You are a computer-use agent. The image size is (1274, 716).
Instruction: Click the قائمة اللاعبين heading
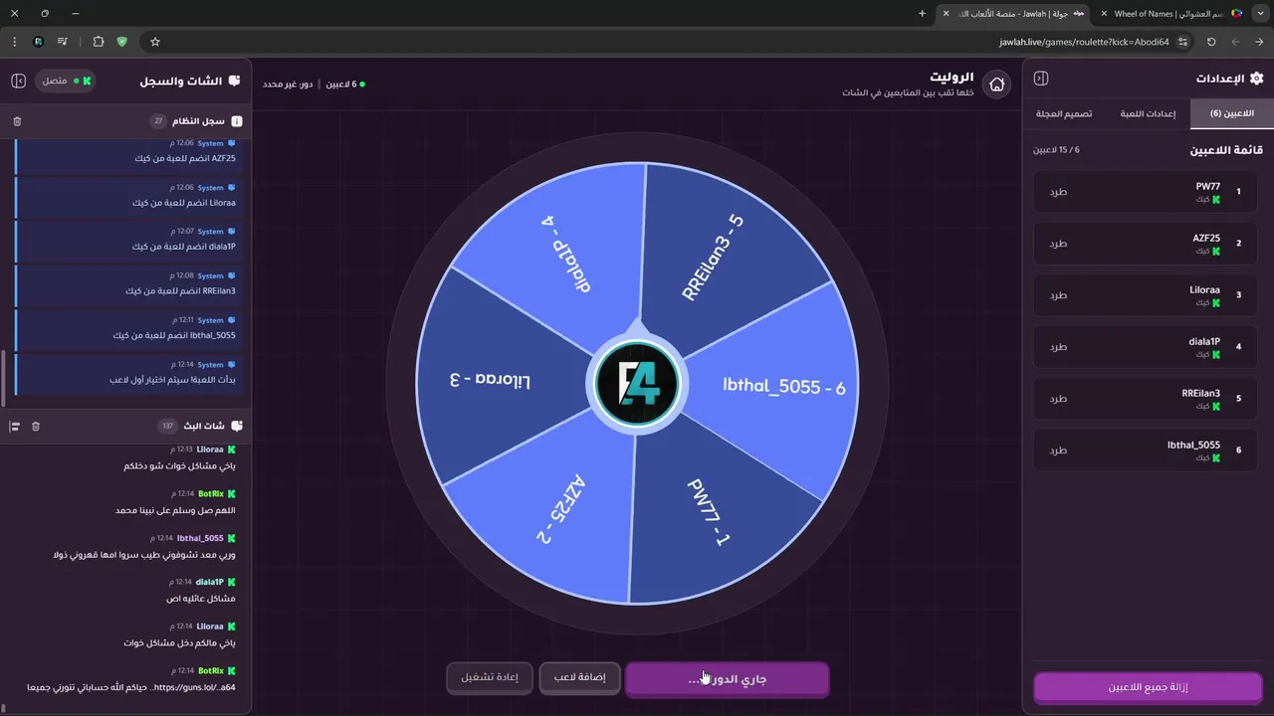1226,150
